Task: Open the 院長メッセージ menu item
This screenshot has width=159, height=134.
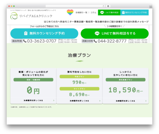Action: (141, 22)
